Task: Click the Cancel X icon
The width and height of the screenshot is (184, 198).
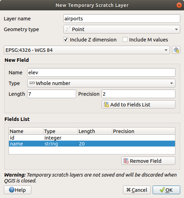Action: pyautogui.click(x=128, y=190)
